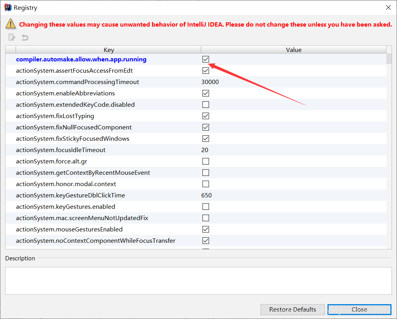The width and height of the screenshot is (397, 319).
Task: Check actionSystem.honor.modal.context box
Action: click(x=206, y=184)
